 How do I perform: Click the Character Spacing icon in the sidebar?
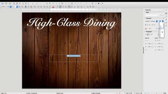pyautogui.click(x=157, y=28)
